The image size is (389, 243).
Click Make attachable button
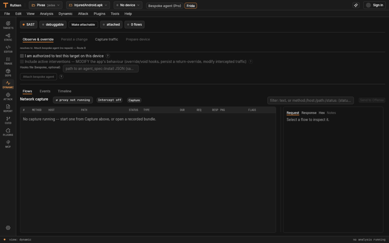(83, 25)
